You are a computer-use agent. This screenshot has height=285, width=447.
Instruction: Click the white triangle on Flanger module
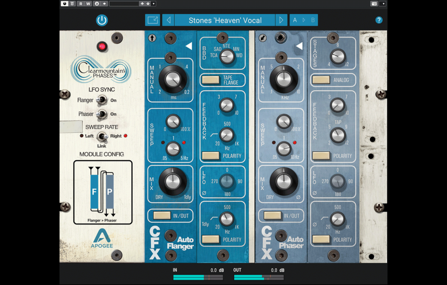(189, 46)
